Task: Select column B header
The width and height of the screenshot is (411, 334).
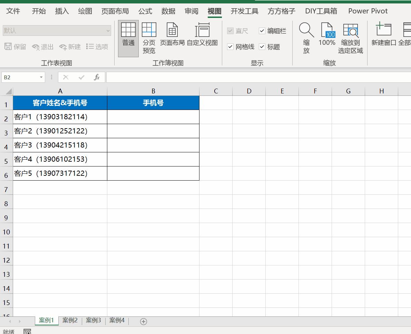Action: coord(153,91)
